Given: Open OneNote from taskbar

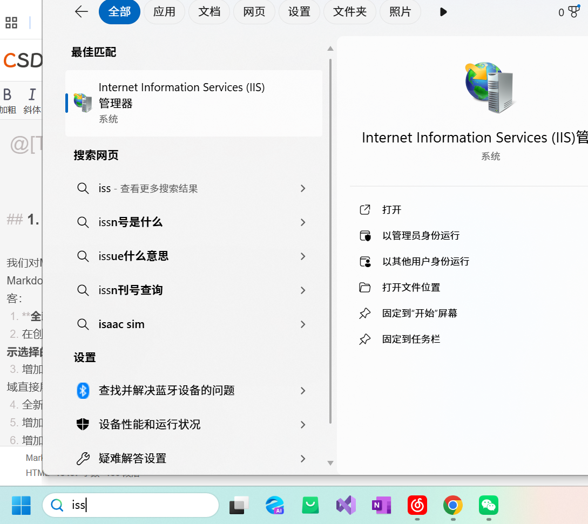Looking at the screenshot, I should pyautogui.click(x=381, y=505).
